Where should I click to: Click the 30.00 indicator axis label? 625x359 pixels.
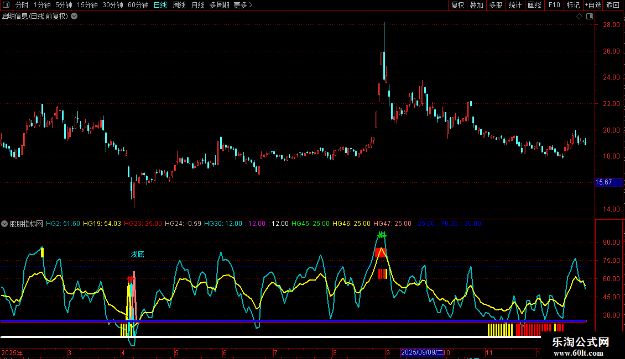click(x=611, y=315)
